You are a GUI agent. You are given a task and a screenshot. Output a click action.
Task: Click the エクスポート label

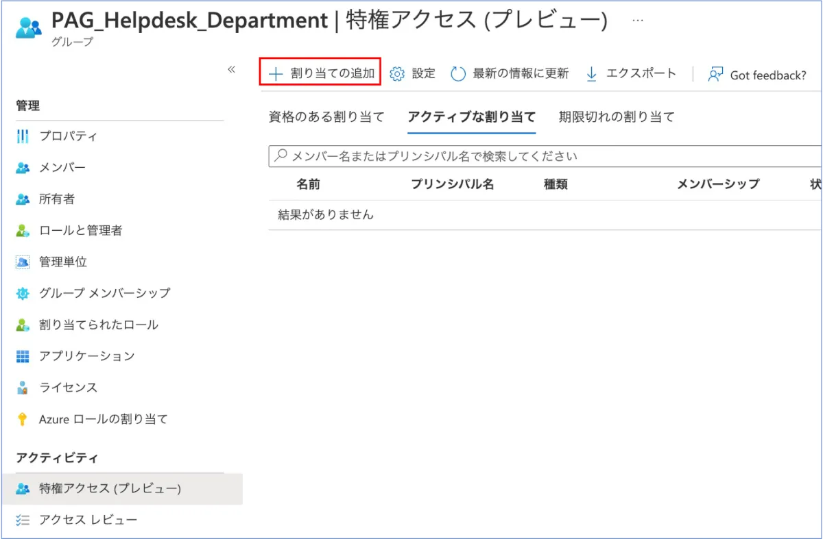[641, 74]
